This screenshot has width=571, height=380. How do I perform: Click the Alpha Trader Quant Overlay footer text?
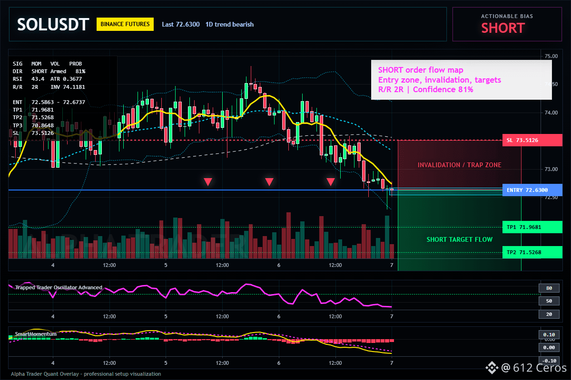(86, 374)
